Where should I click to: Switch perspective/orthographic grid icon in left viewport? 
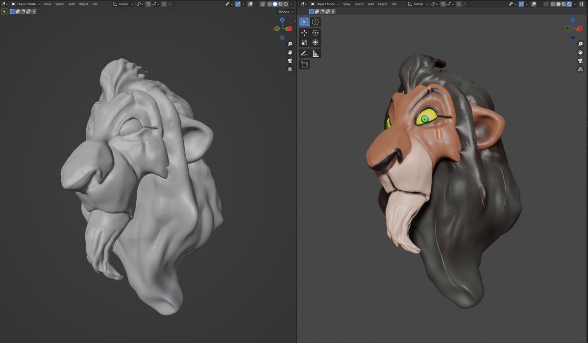(x=290, y=69)
